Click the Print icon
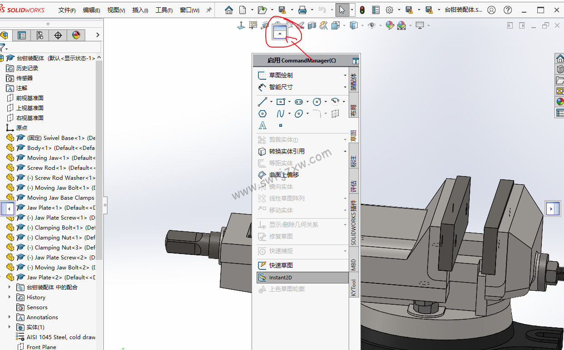Screen dimensions: 564x350 [x=302, y=10]
